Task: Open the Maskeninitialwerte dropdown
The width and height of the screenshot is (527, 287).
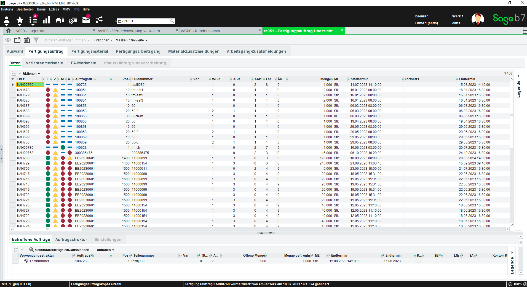Action: [132, 40]
